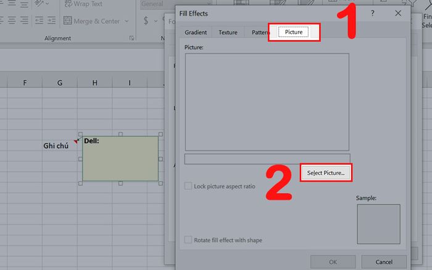This screenshot has height=270, width=432.
Task: Close the Fill Effects dialog
Action: click(398, 13)
